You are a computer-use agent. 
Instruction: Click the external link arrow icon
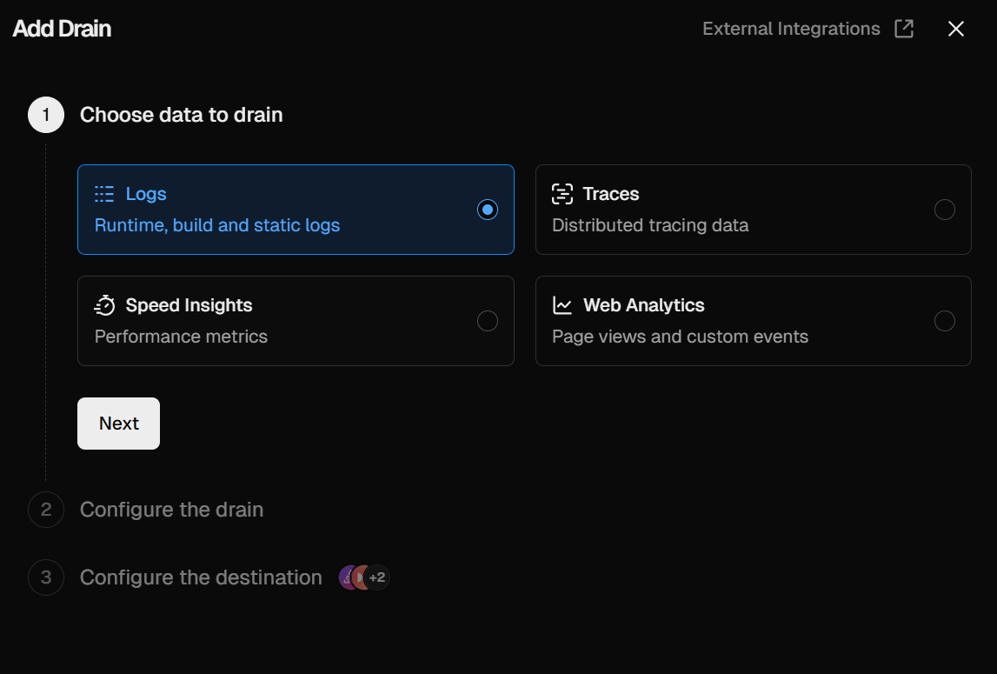pyautogui.click(x=904, y=29)
